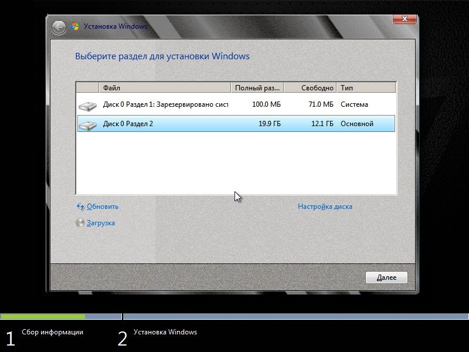469x352 pixels.
Task: Click the step 2 installation progress bar
Action: click(296, 316)
